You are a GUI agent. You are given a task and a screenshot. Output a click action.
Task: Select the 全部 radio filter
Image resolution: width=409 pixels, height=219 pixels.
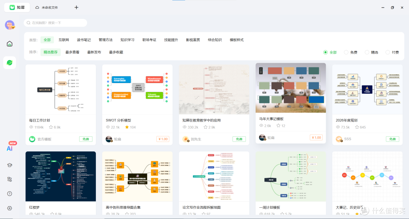tap(325, 52)
